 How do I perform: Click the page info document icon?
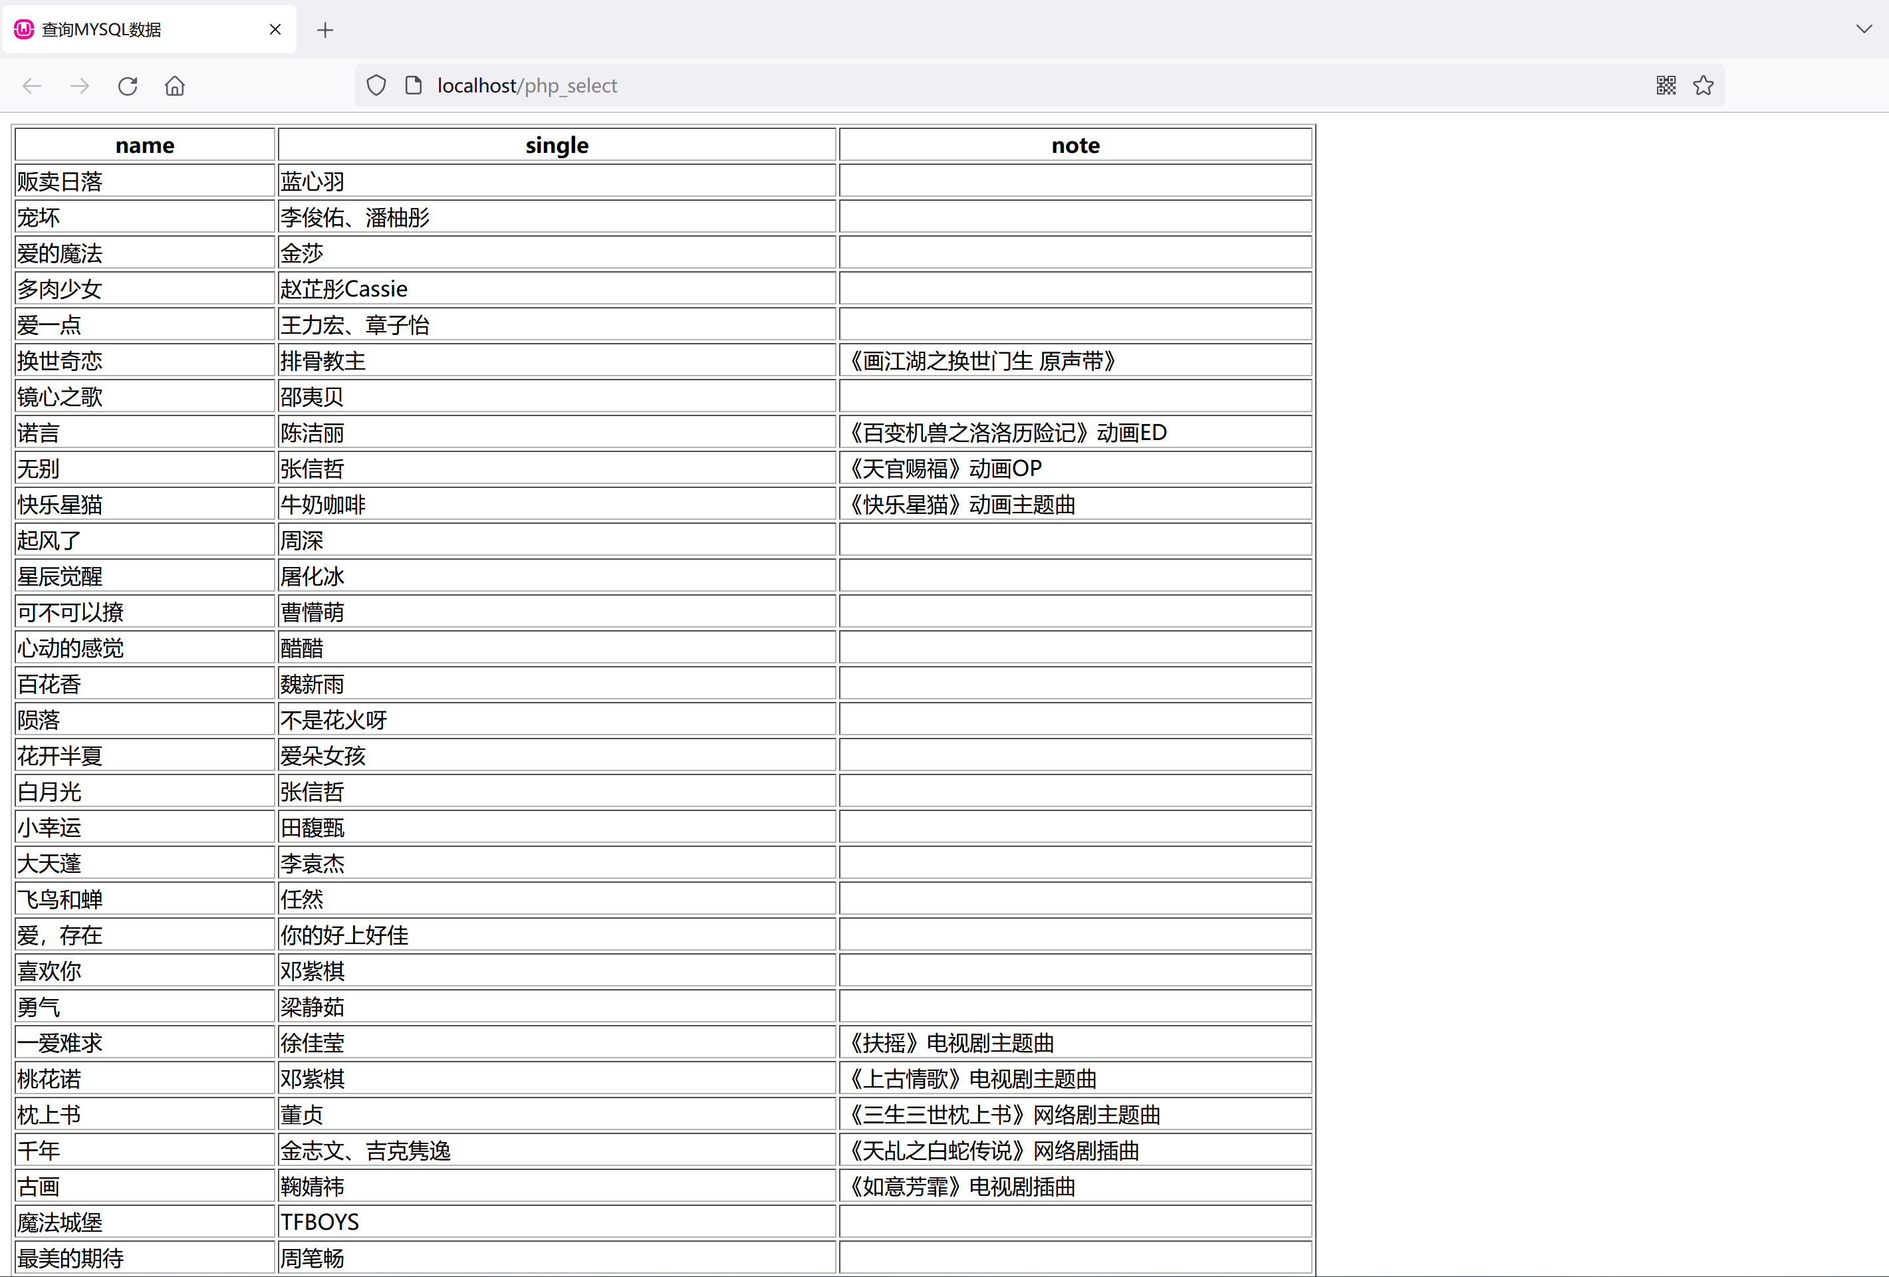pyautogui.click(x=414, y=85)
